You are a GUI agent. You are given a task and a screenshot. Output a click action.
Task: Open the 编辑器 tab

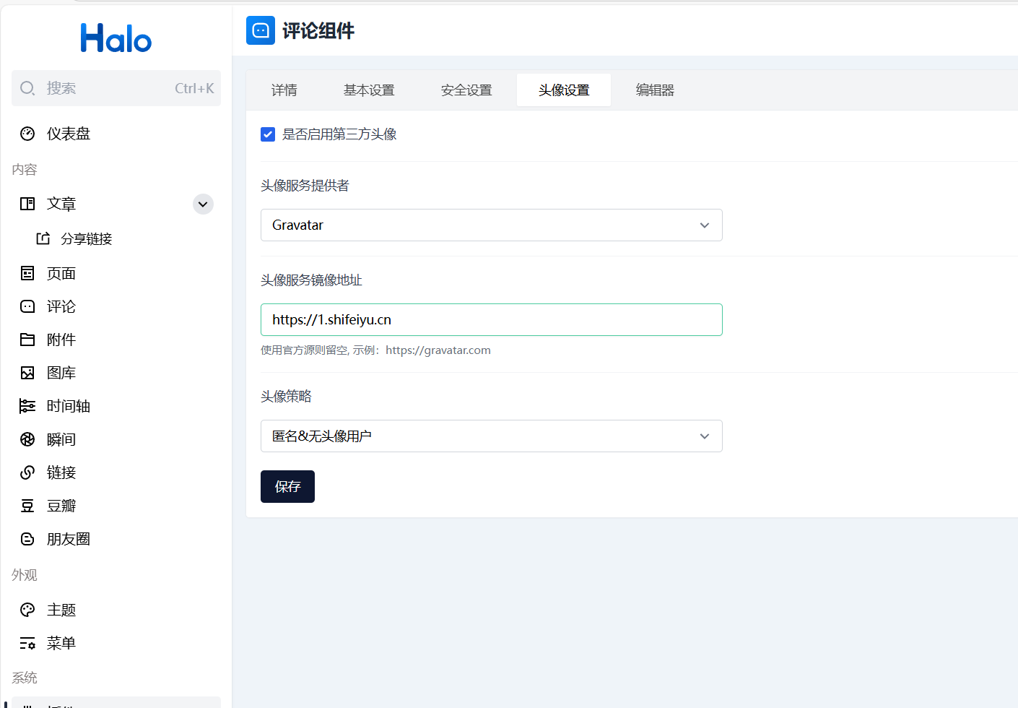[x=655, y=90]
